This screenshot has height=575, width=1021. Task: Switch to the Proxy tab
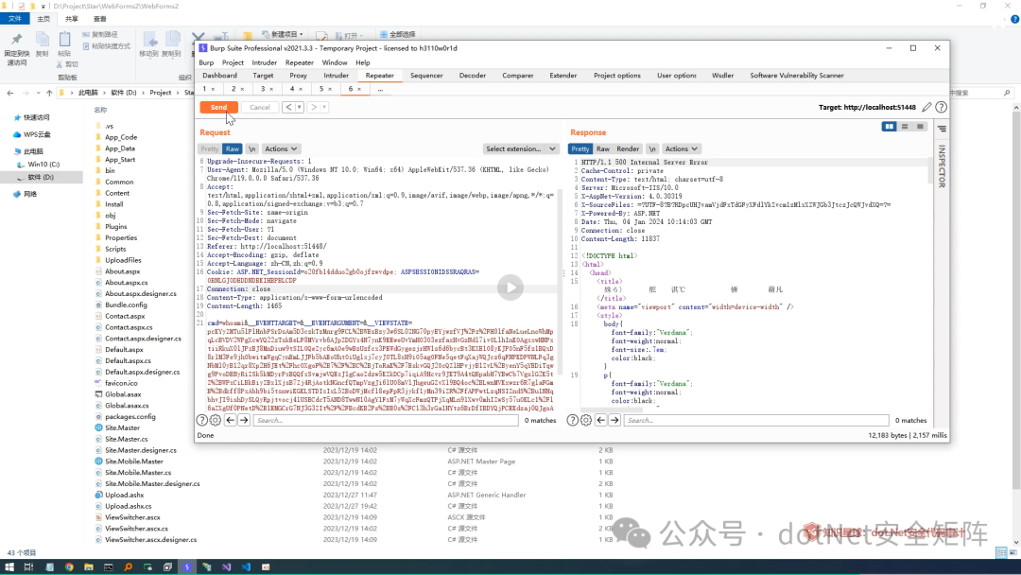click(298, 76)
